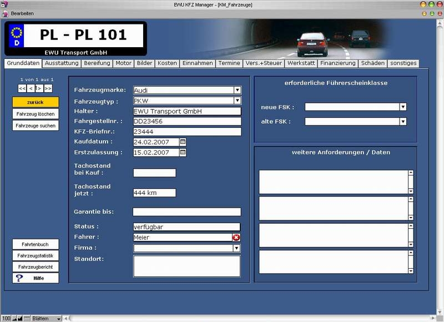
Task: Click the Tachostand jetzt field 444 km
Action: pyautogui.click(x=155, y=193)
